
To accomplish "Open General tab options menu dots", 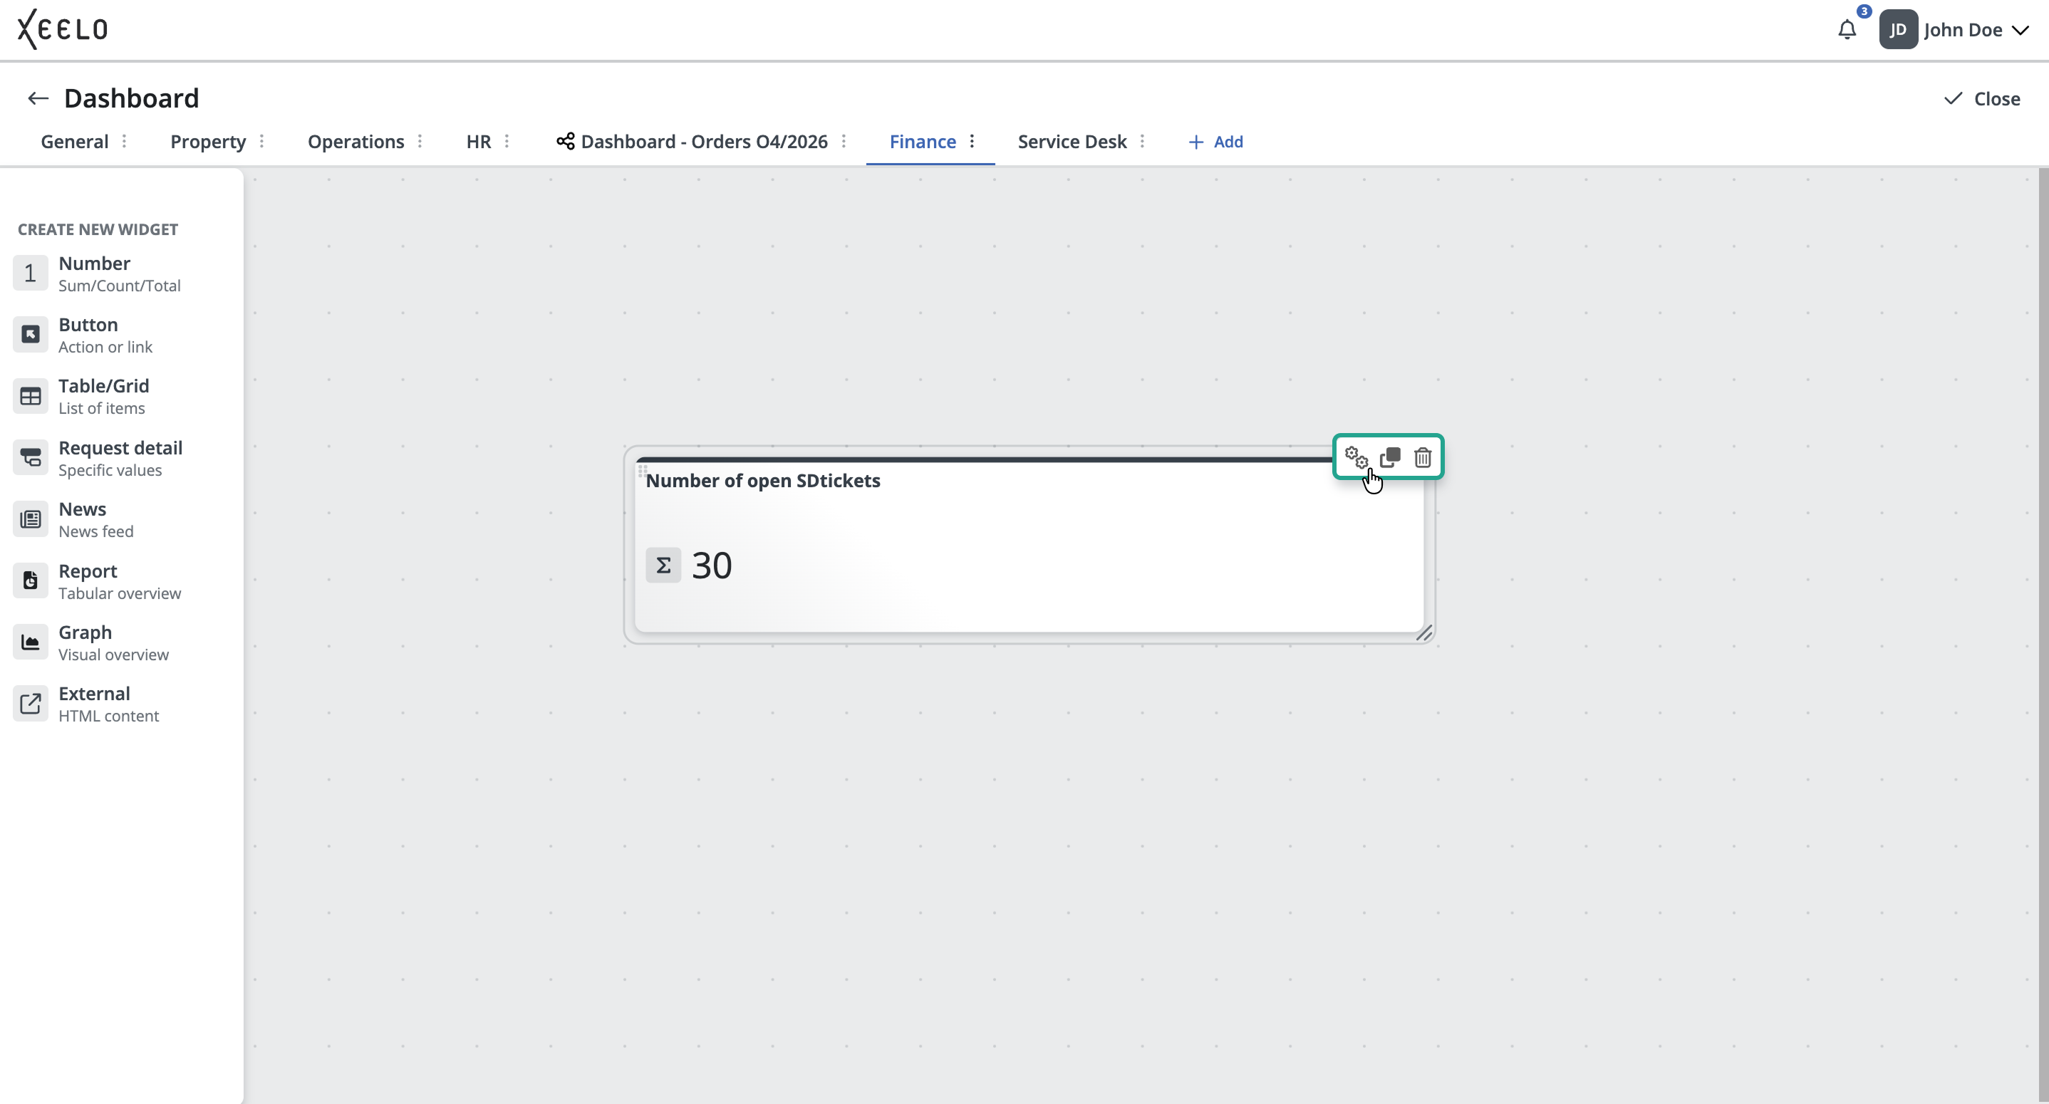I will click(124, 142).
